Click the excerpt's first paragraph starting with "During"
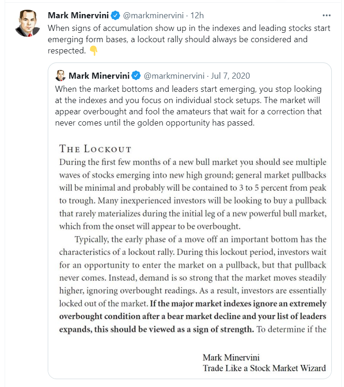Screen dimensions: 344x387 click(x=193, y=194)
